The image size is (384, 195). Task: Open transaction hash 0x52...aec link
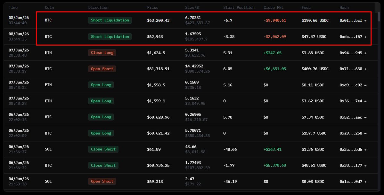tap(353, 117)
